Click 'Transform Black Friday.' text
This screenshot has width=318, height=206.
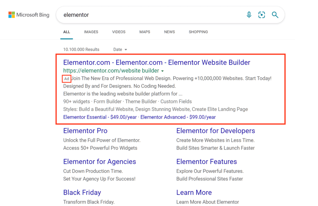point(89,202)
